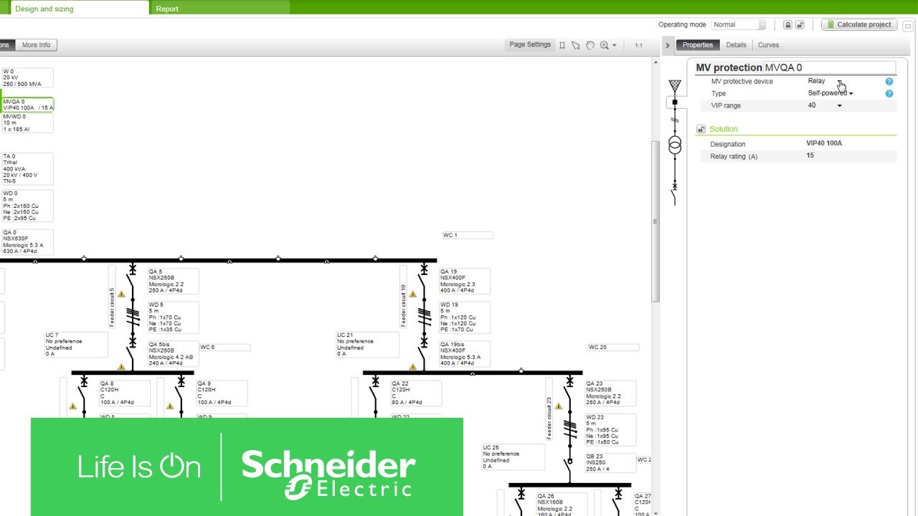Select the WD 5 cable label
The width and height of the screenshot is (918, 516).
pos(173,317)
